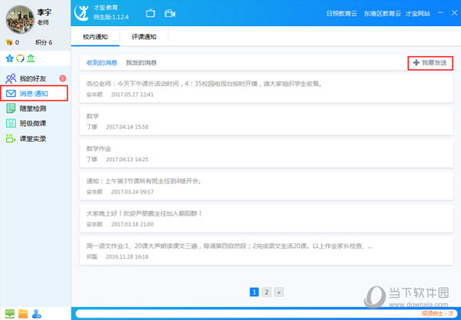The width and height of the screenshot is (461, 320).
Task: Click the green video camera icon for 课堂实录
Action: (11, 139)
